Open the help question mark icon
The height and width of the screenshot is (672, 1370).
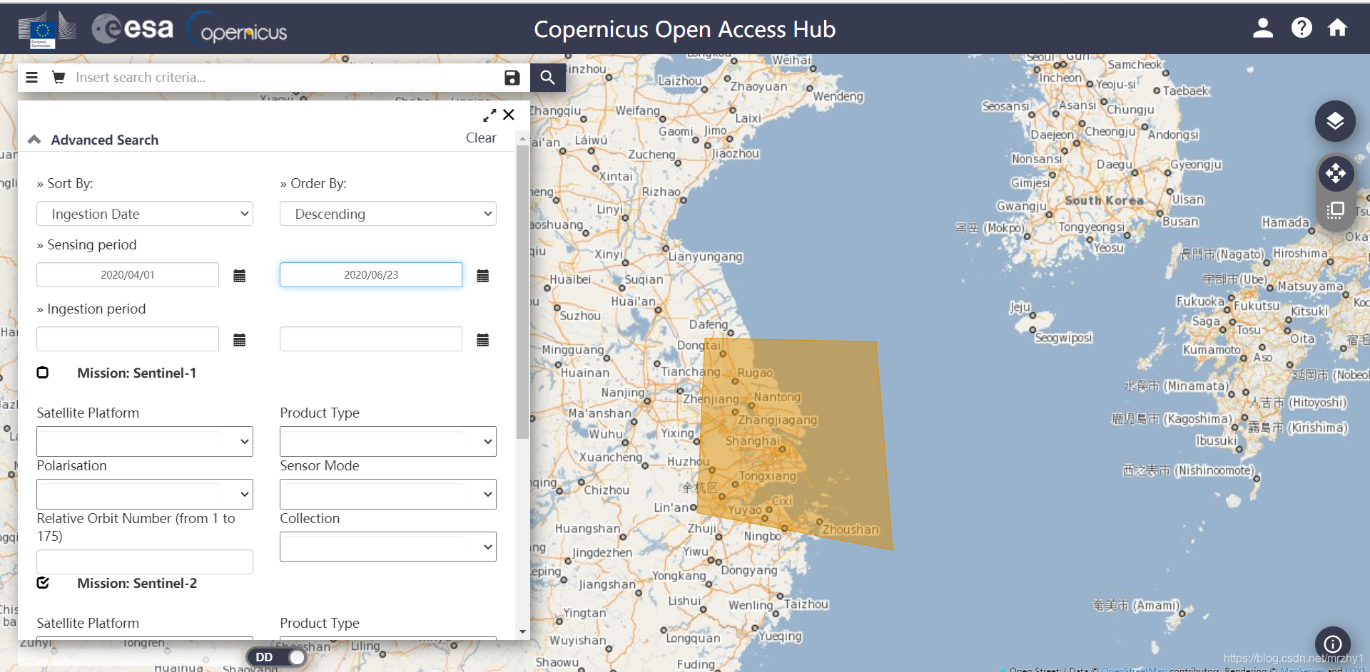[1301, 28]
